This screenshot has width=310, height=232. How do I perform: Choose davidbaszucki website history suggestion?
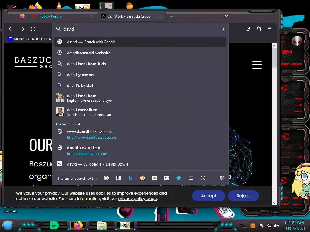[140, 53]
